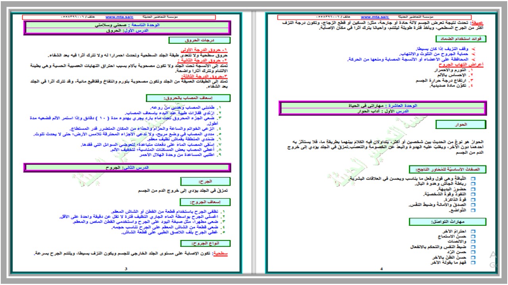Select the "فوائد استخدام الضماد" heading box
Screen dimensions: 508x285
point(461,39)
